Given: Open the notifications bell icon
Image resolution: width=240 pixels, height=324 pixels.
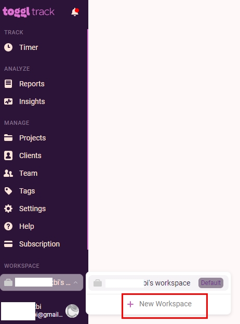Looking at the screenshot, I should tap(75, 12).
